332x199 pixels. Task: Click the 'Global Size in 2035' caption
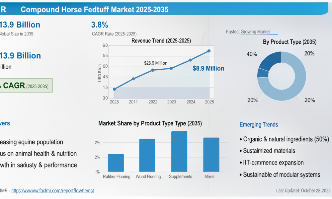tap(17, 34)
